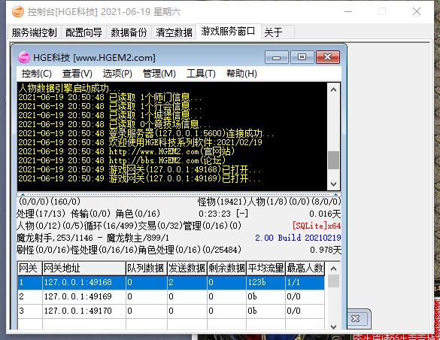Click the small X button at bottom right panel

[x=355, y=318]
